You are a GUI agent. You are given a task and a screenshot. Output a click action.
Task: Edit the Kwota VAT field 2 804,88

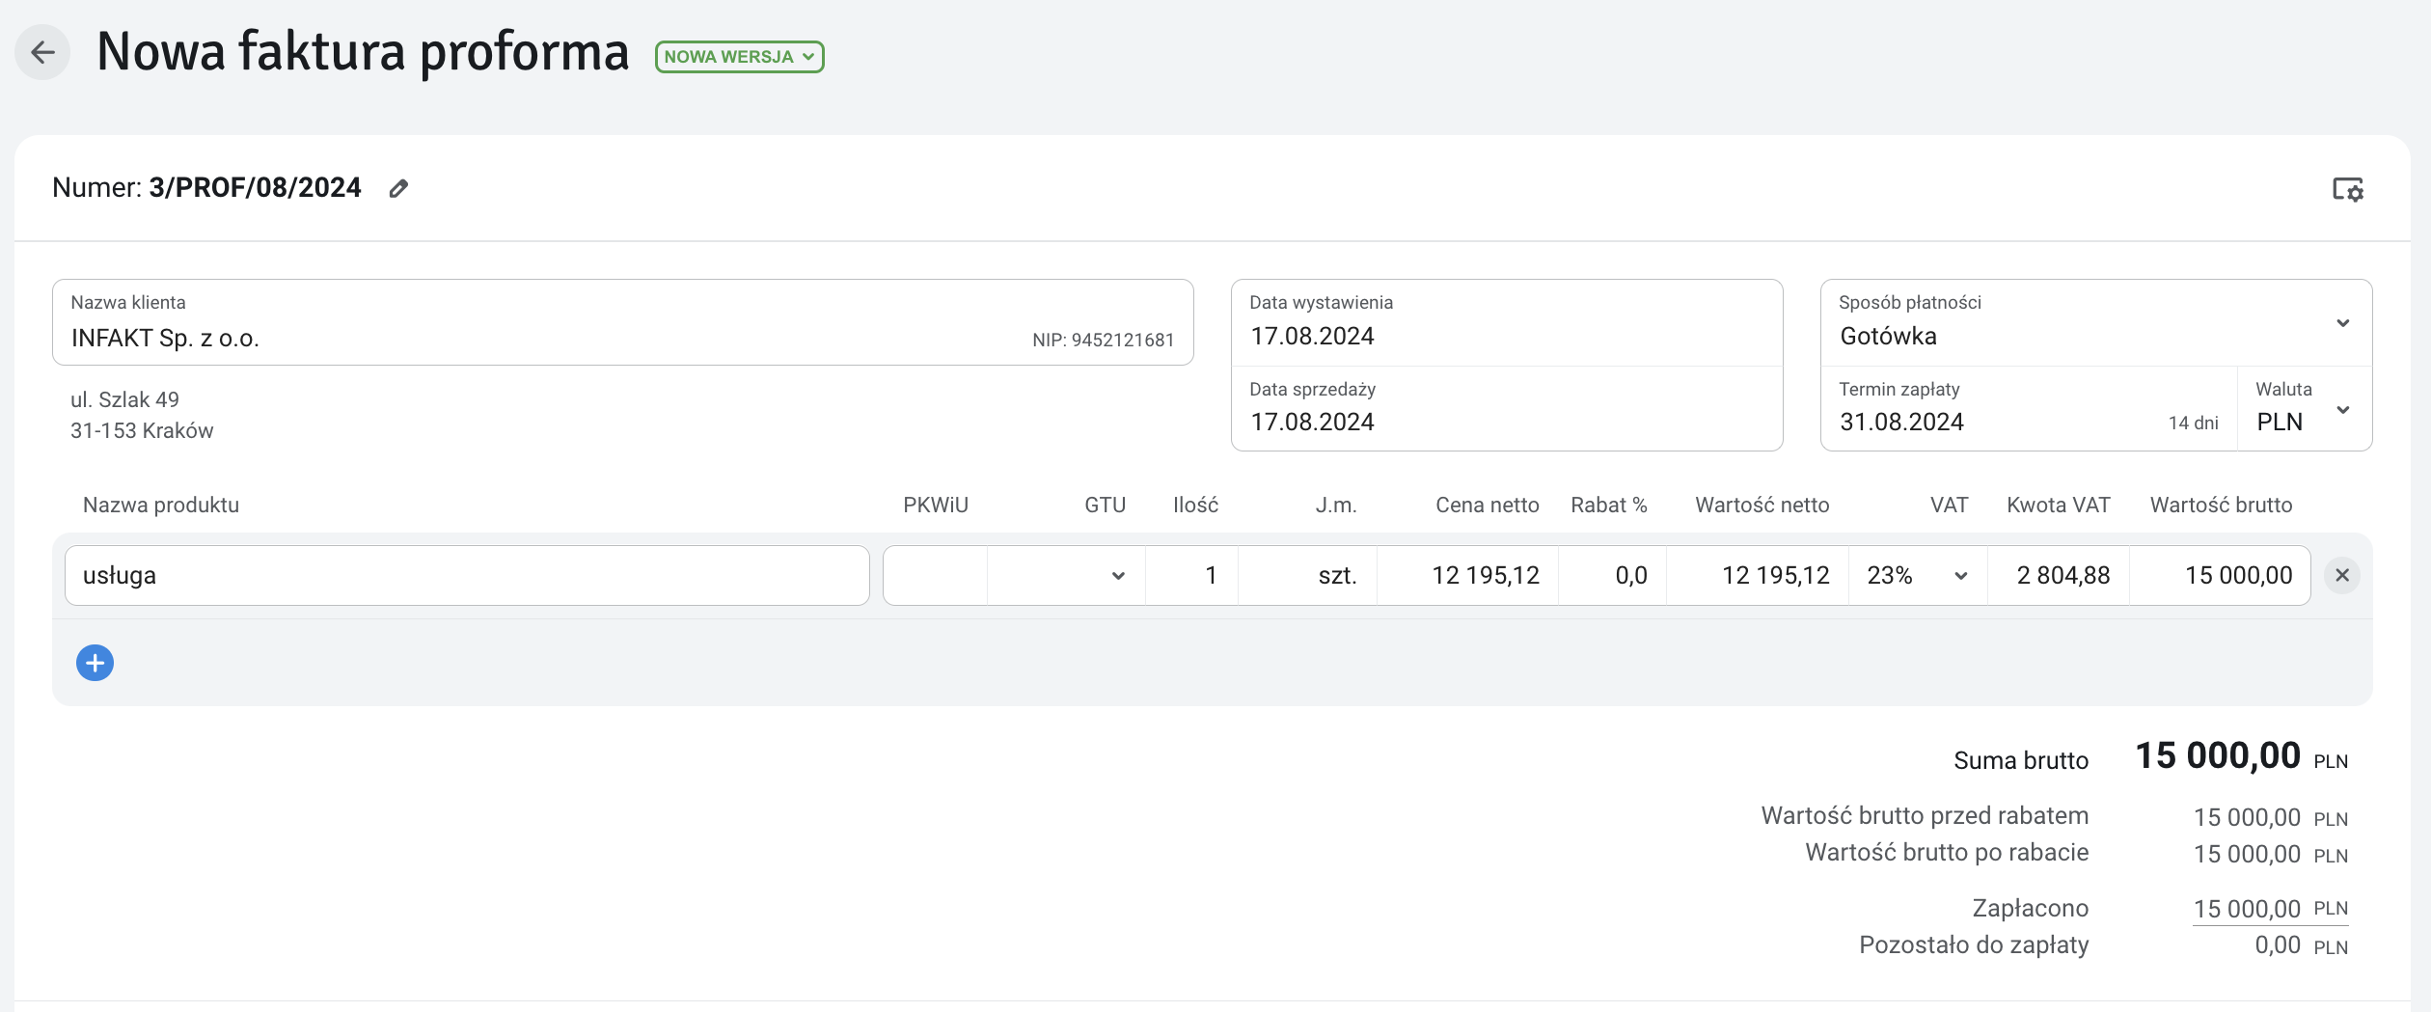click(x=2059, y=576)
